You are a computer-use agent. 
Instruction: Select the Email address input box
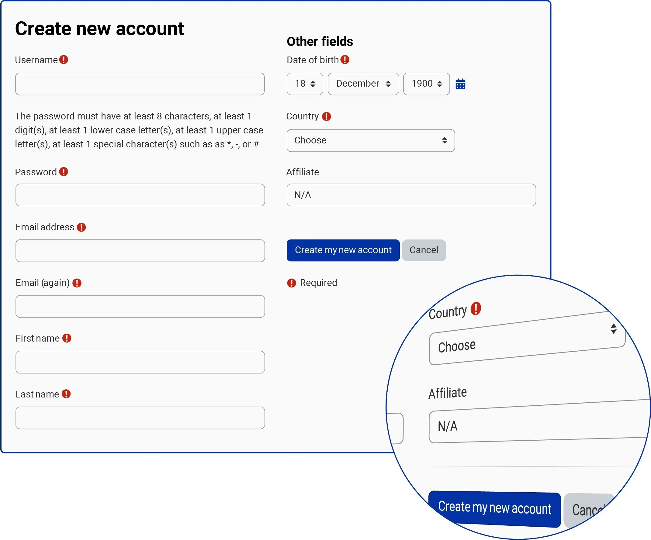click(x=140, y=250)
